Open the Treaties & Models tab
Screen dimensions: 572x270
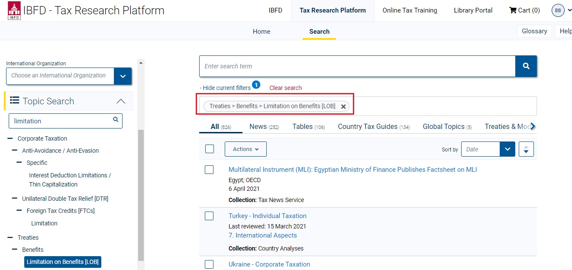pyautogui.click(x=507, y=127)
